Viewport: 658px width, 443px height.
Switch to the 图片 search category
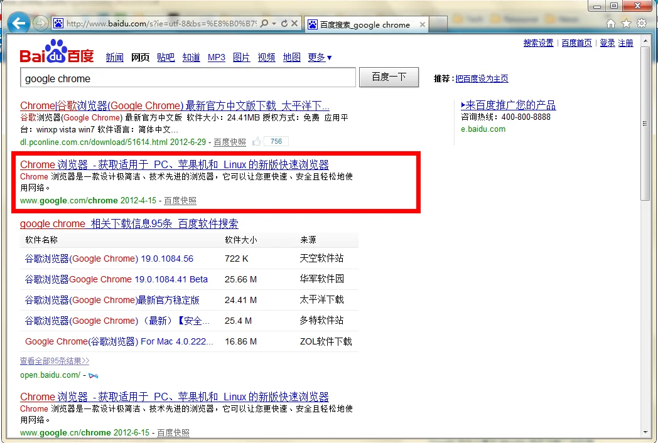pyautogui.click(x=241, y=58)
